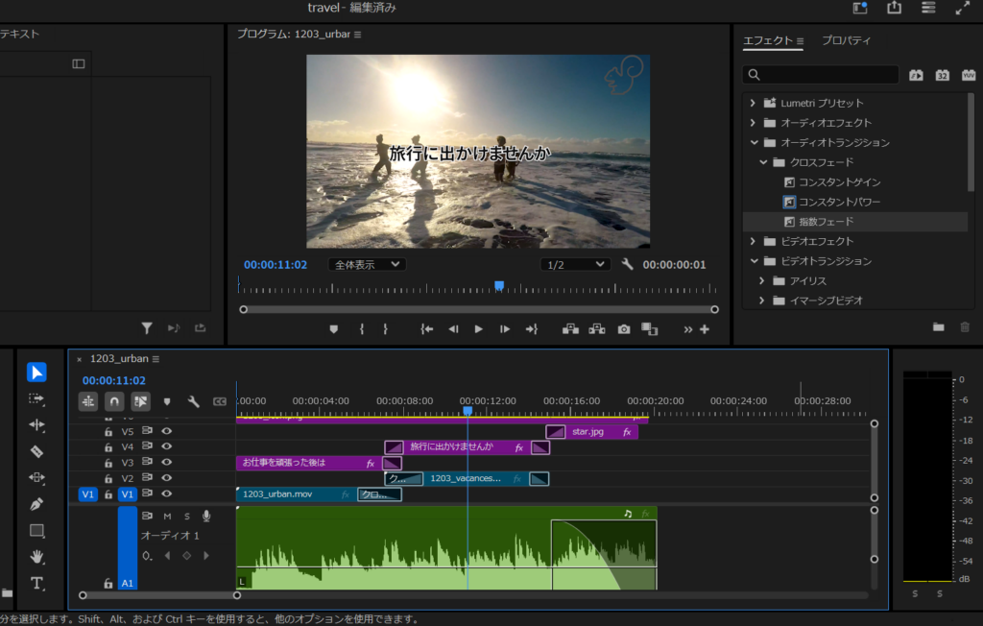Click the Export Frame camera icon
This screenshot has width=983, height=626.
pyautogui.click(x=624, y=329)
